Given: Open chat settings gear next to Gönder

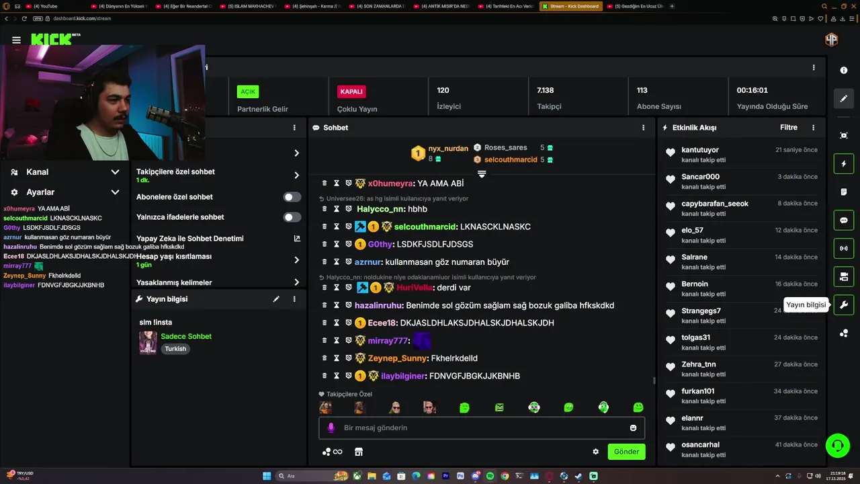Looking at the screenshot, I should pyautogui.click(x=595, y=452).
